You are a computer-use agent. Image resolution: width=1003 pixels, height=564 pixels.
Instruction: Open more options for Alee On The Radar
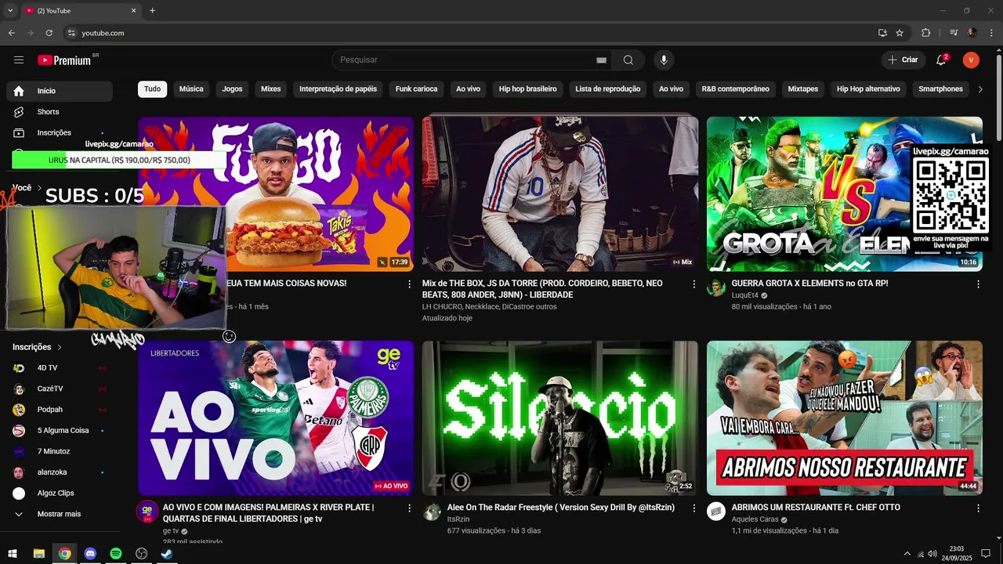pyautogui.click(x=693, y=508)
